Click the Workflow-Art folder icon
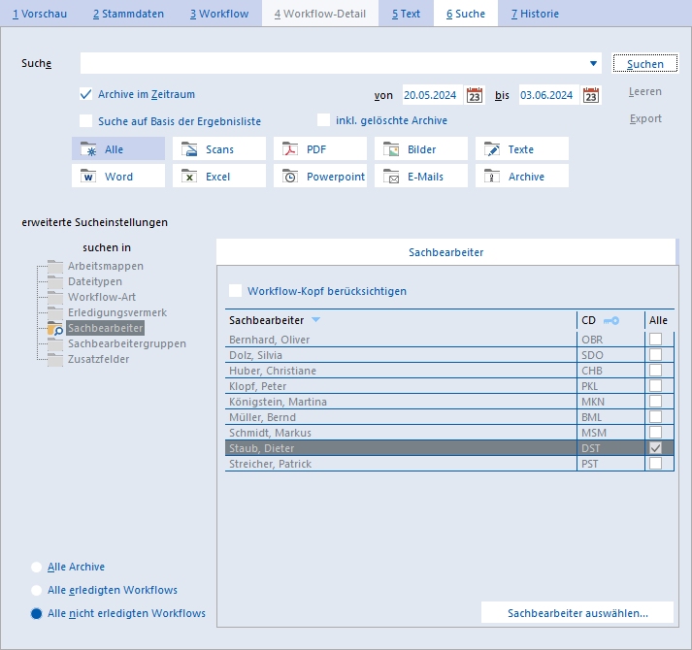Viewport: 692px width, 650px height. click(x=55, y=297)
